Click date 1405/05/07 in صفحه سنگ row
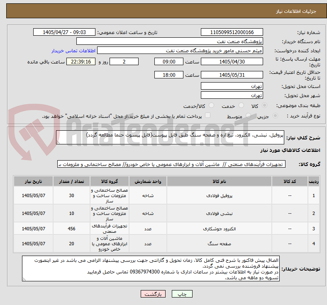The image size is (327, 305). click(33, 244)
